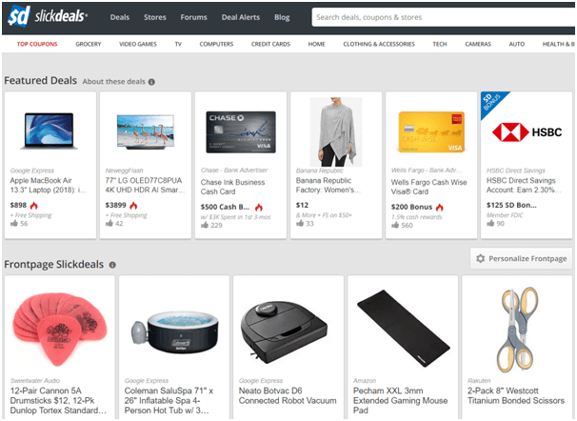Click the SD Bonus ribbon on HSBC card
This screenshot has width=577, height=421.
[491, 102]
